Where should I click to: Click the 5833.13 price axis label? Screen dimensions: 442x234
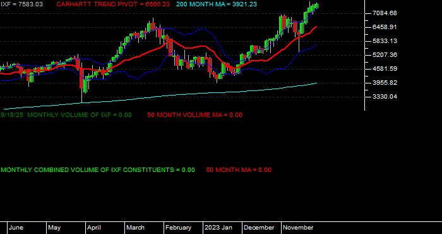click(x=385, y=41)
